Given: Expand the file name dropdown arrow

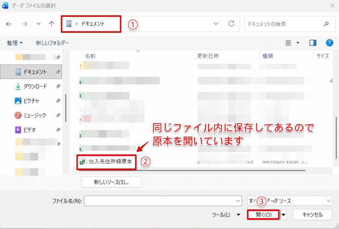Looking at the screenshot, I should [238, 201].
